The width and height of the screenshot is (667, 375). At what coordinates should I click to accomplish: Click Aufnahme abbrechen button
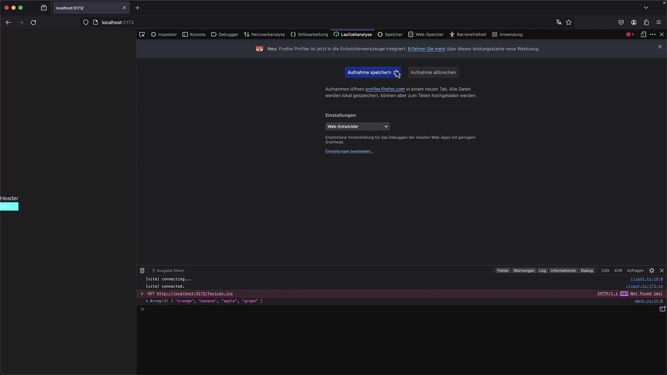click(433, 72)
